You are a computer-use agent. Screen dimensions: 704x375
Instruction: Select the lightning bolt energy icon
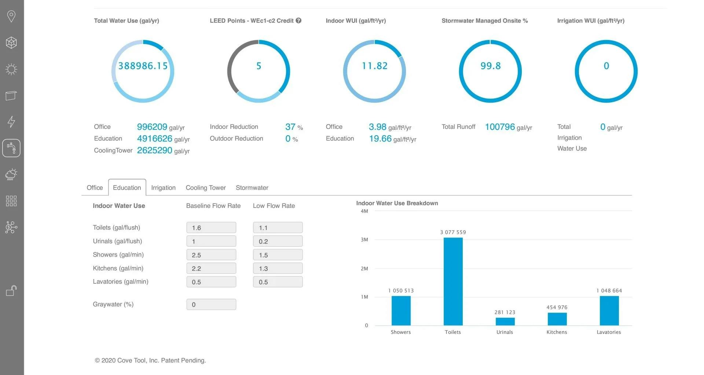point(11,122)
